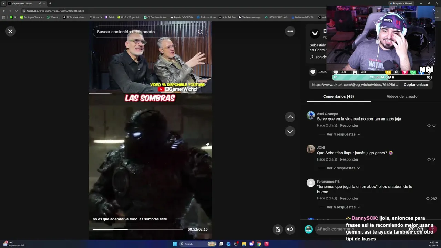Go back in browser history

click(x=4, y=11)
